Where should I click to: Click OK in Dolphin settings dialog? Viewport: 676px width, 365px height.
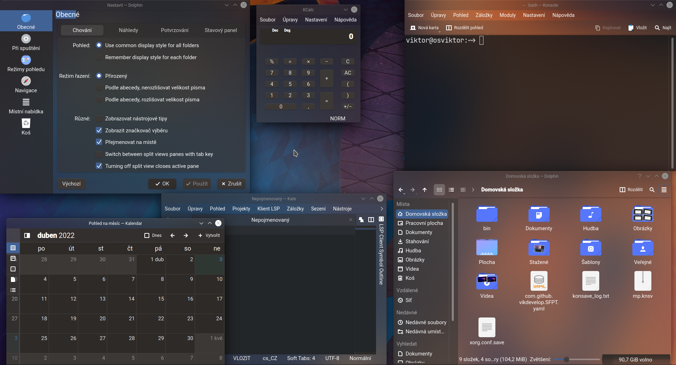pos(162,184)
